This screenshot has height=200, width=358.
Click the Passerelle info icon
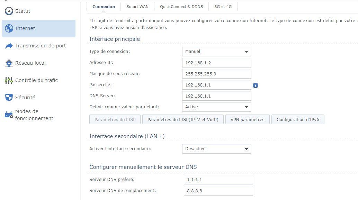pyautogui.click(x=256, y=85)
